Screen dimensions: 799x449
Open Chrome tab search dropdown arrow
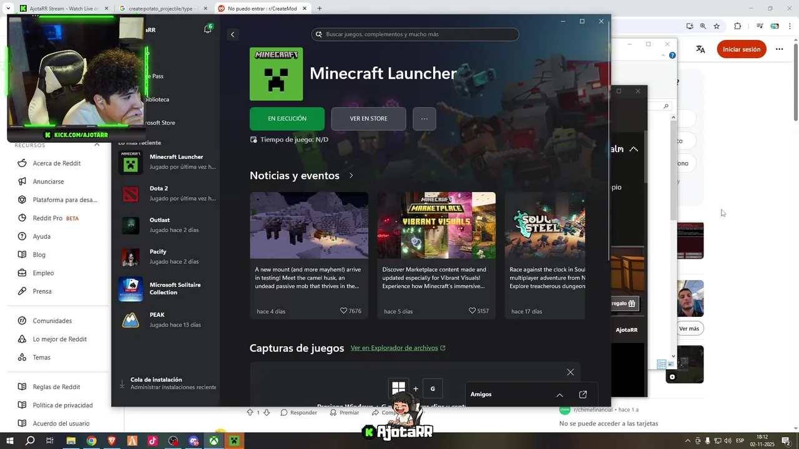(8, 9)
